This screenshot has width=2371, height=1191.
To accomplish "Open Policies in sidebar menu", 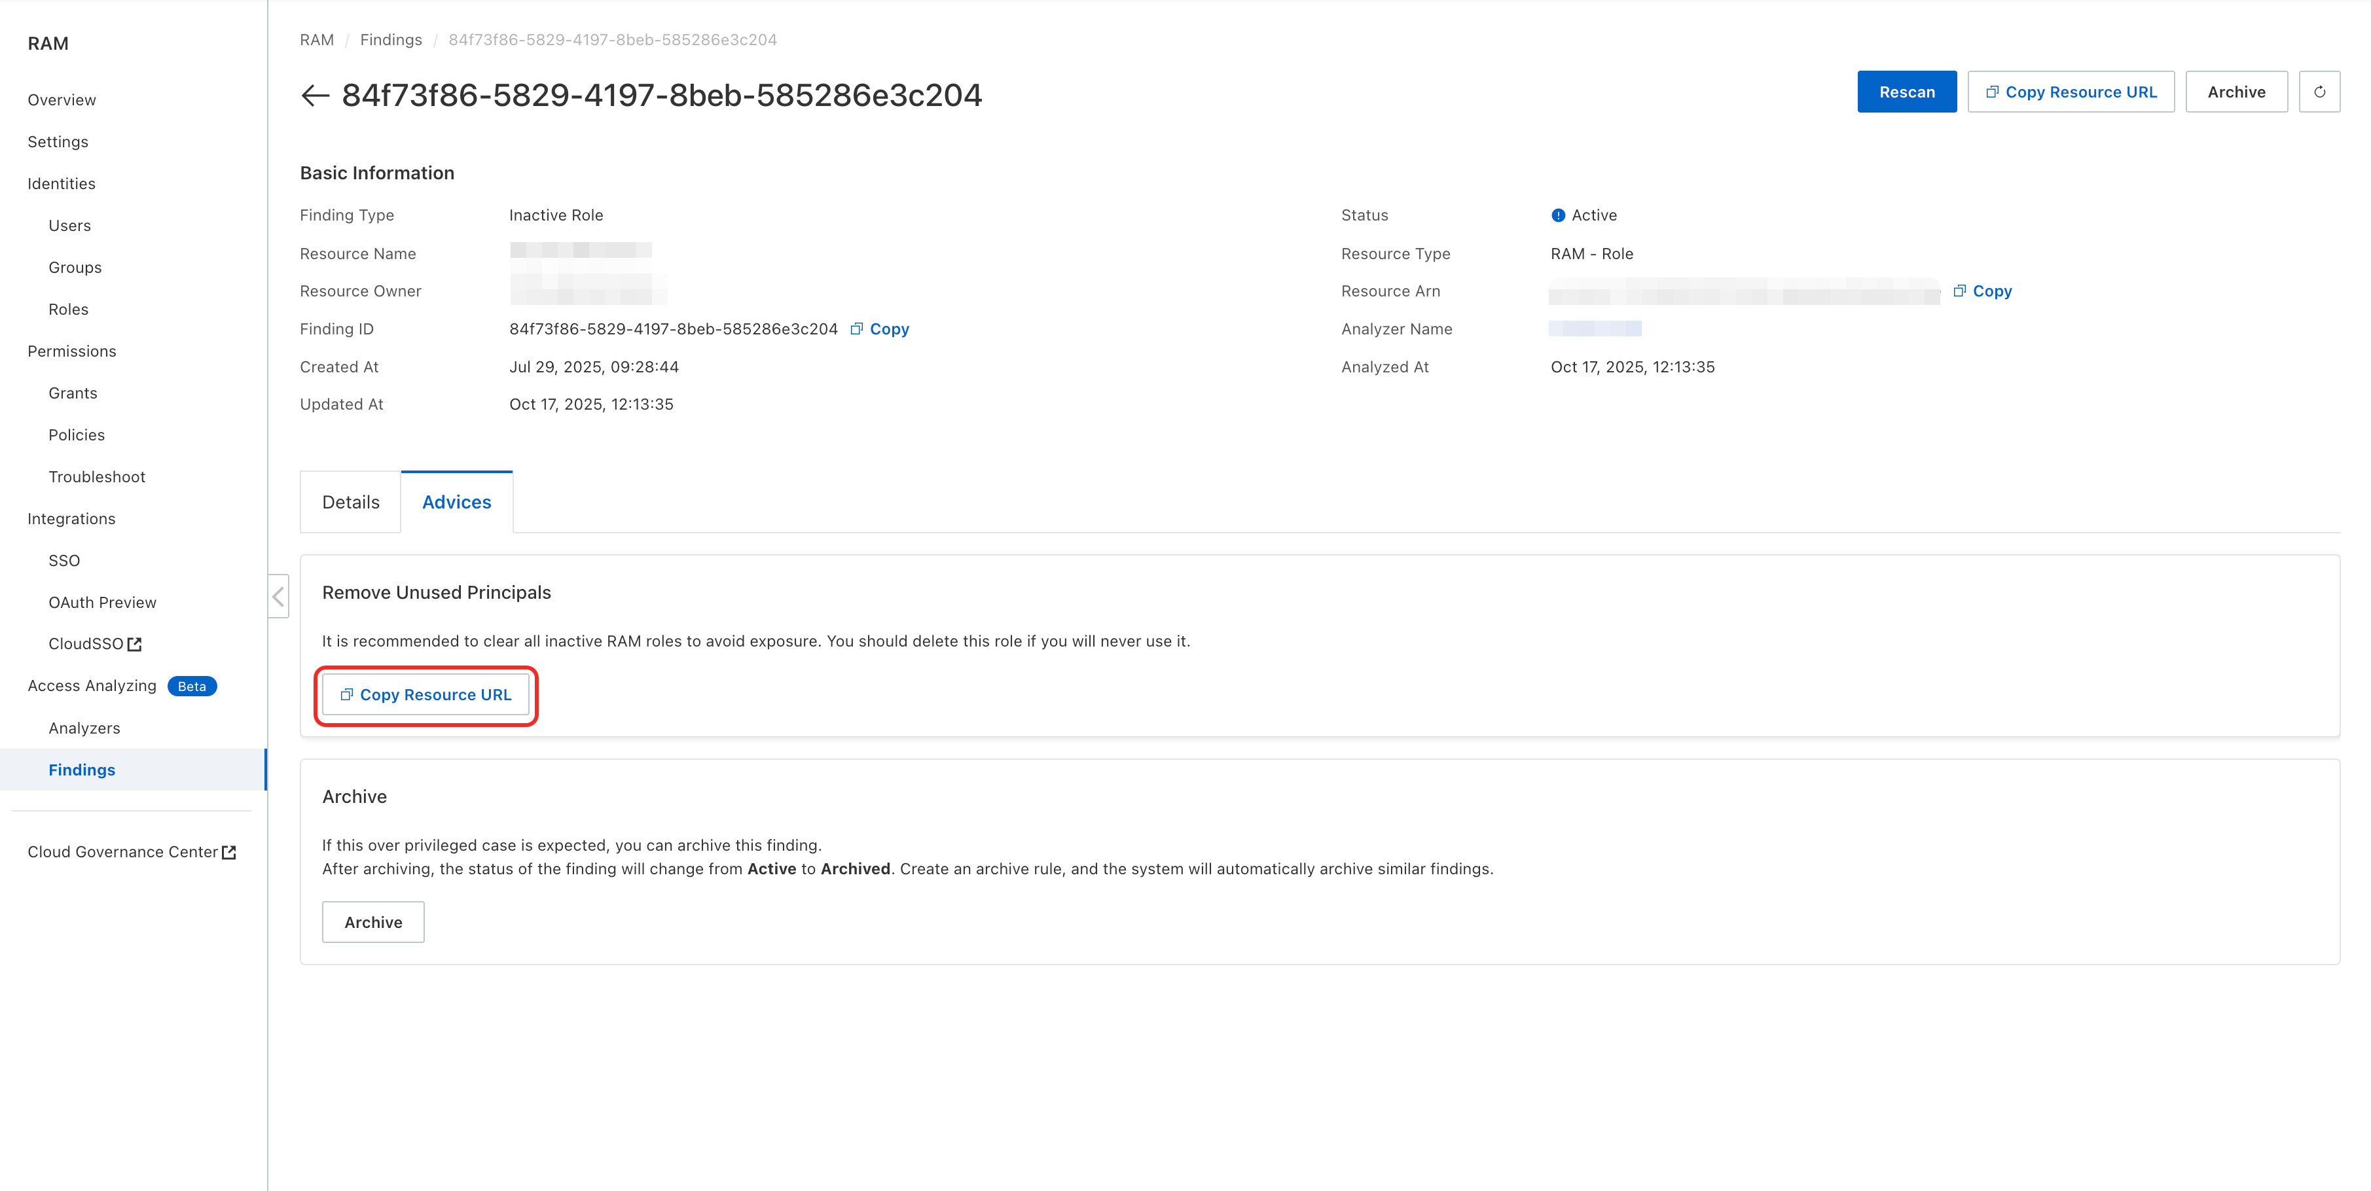I will click(77, 435).
